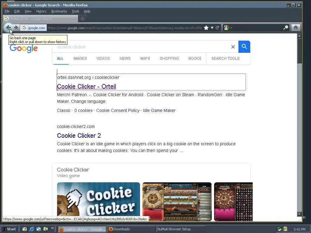Click the URL address bar field
311x233 pixels.
point(125,28)
